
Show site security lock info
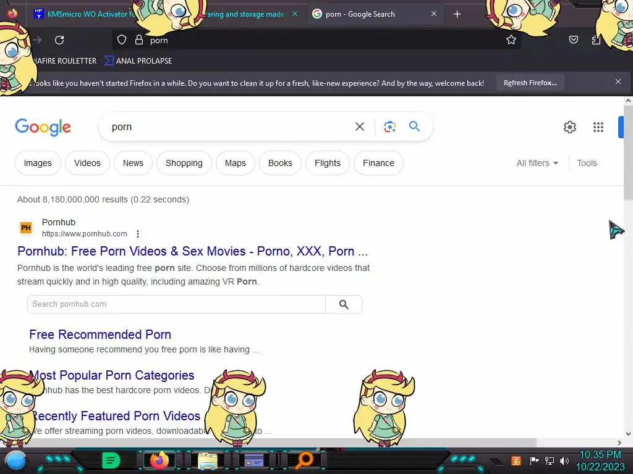139,40
